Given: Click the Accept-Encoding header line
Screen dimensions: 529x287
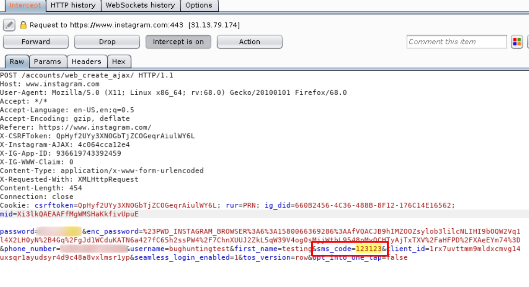Looking at the screenshot, I should point(65,119).
